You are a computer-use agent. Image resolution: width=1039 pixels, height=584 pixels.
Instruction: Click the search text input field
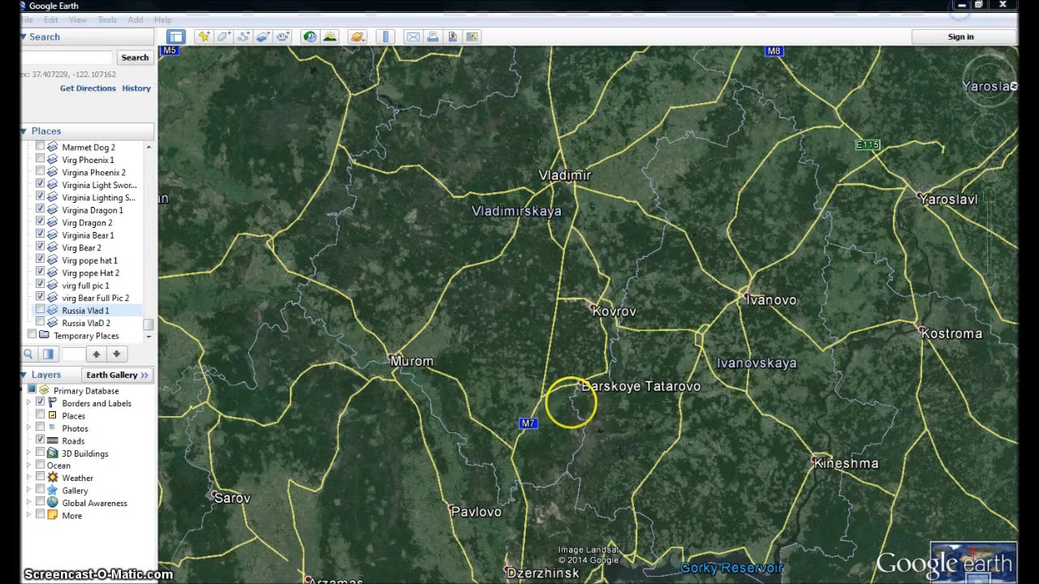tap(67, 58)
